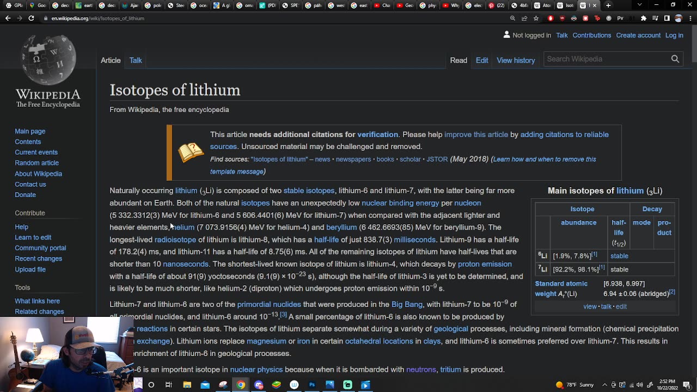
Task: Open a new browser tab with plus
Action: 608,5
